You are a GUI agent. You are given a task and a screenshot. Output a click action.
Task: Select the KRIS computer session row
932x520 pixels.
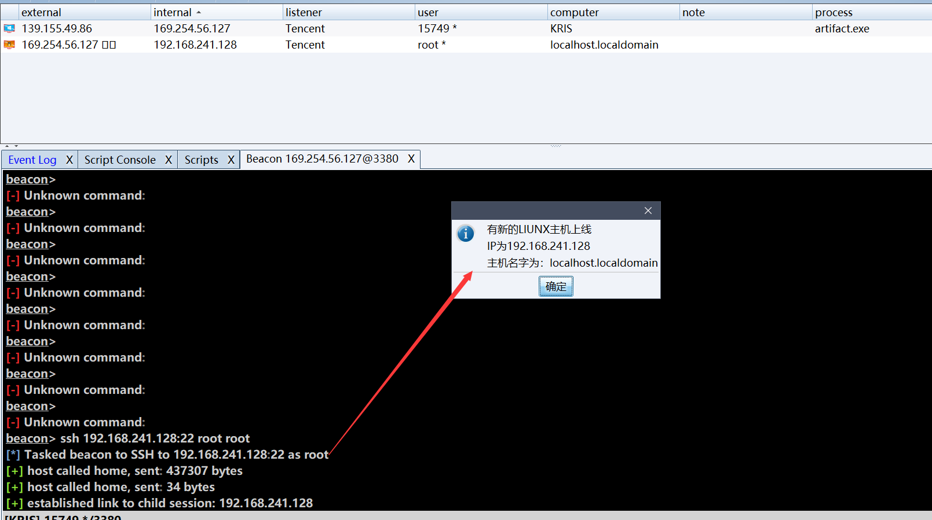click(561, 28)
